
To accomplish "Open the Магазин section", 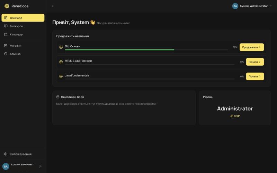I will (x=23, y=46).
